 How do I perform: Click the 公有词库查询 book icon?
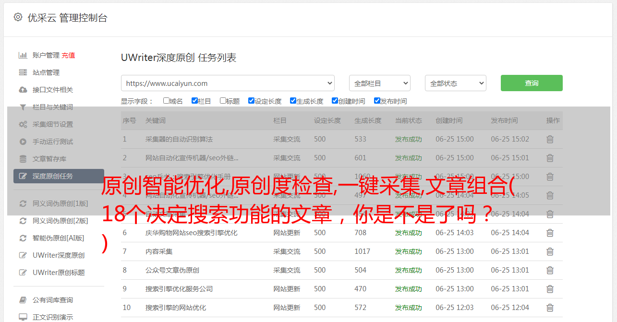[x=23, y=300]
